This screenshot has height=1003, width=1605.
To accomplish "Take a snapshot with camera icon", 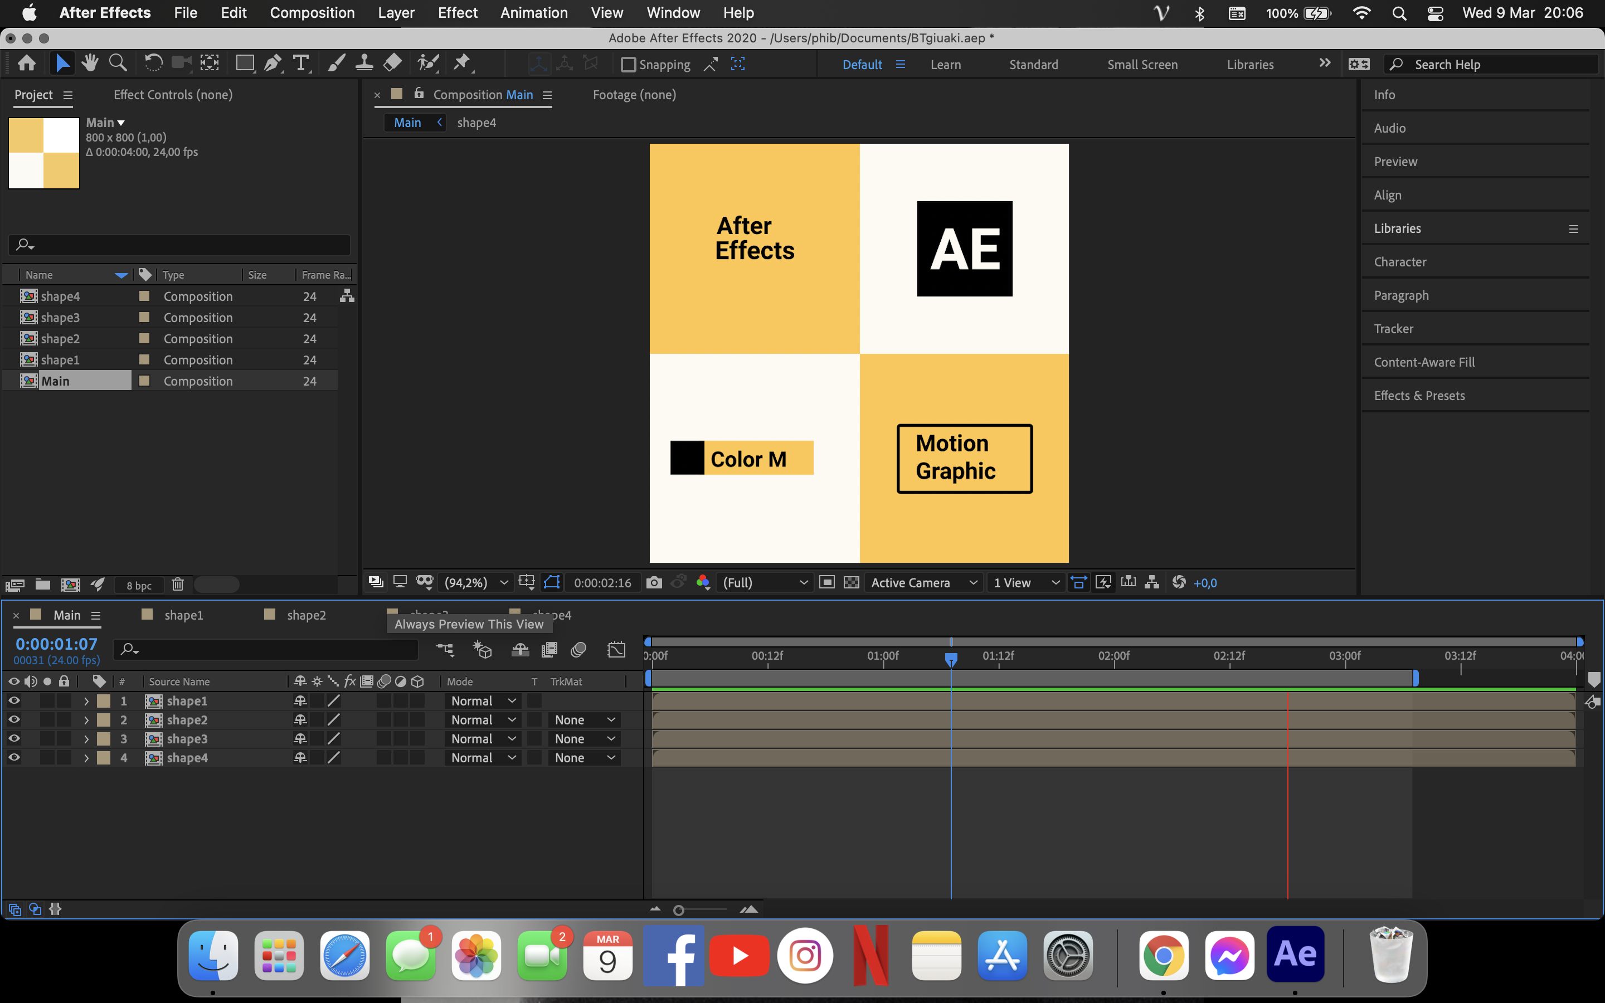I will point(654,582).
